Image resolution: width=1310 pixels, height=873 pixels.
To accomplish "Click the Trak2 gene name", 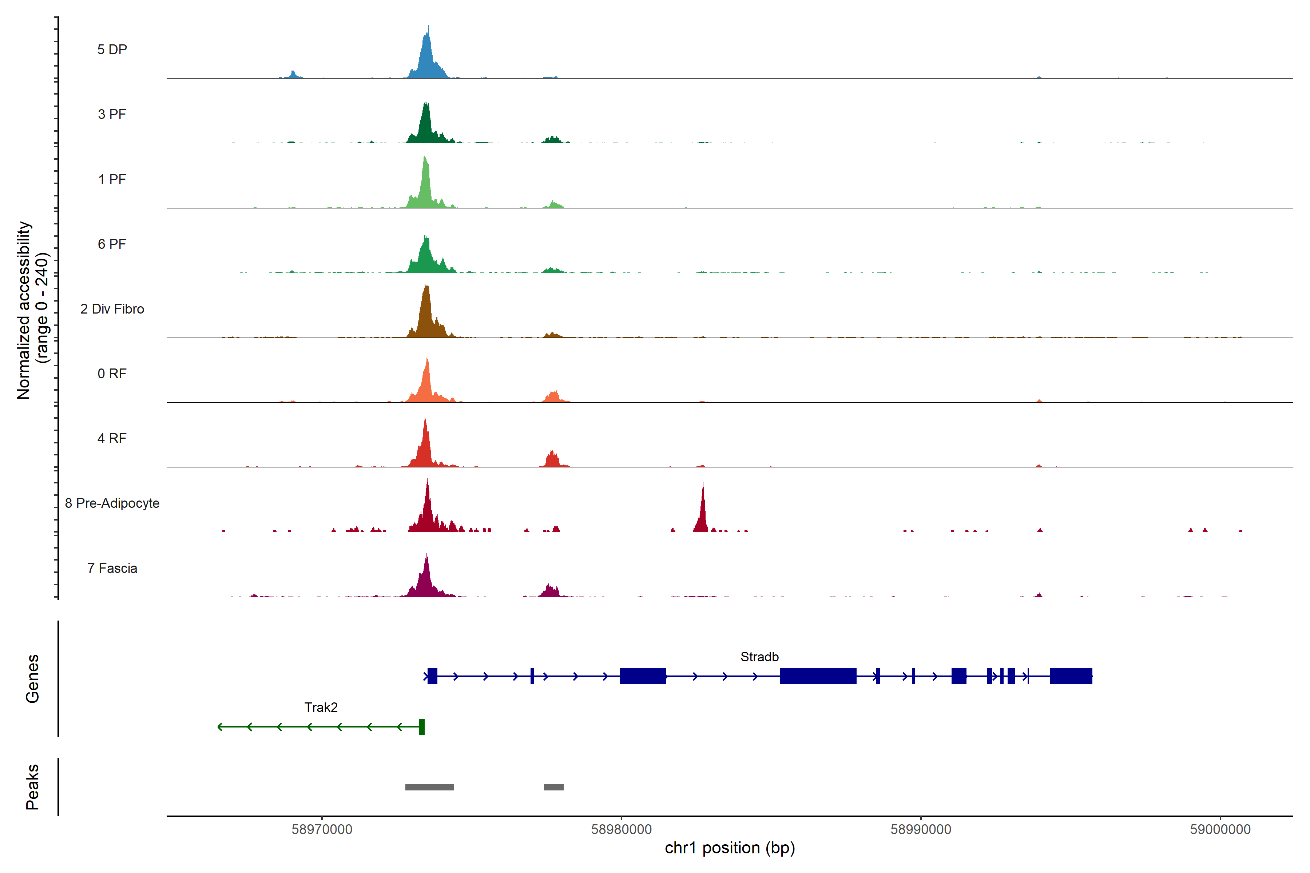I will click(x=321, y=707).
